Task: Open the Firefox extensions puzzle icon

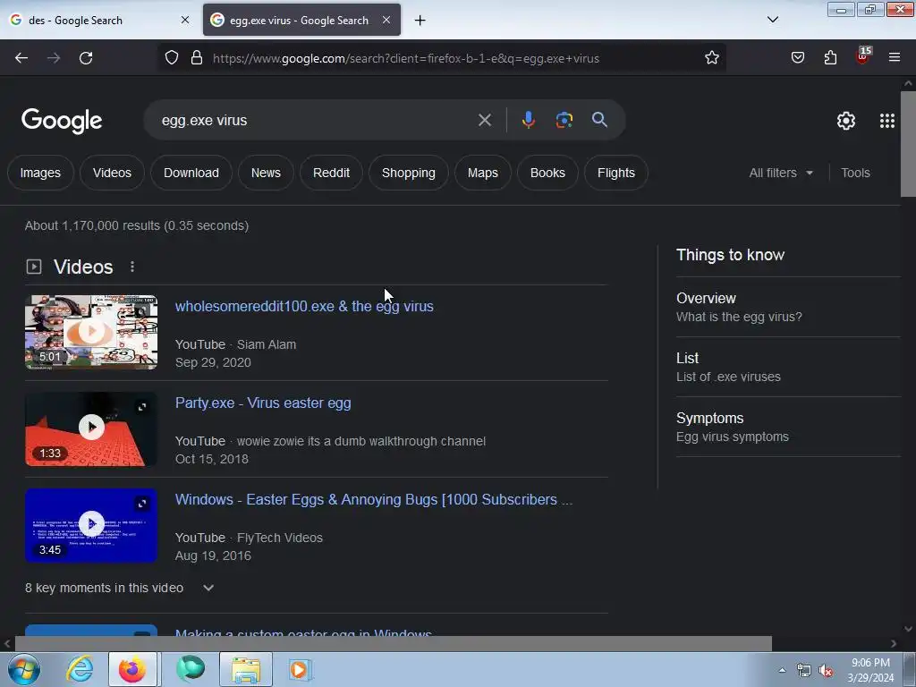Action: [x=830, y=58]
